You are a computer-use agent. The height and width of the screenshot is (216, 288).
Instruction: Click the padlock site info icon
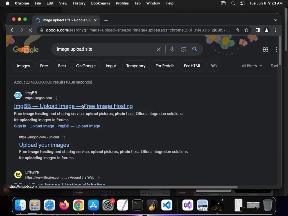click(x=42, y=30)
